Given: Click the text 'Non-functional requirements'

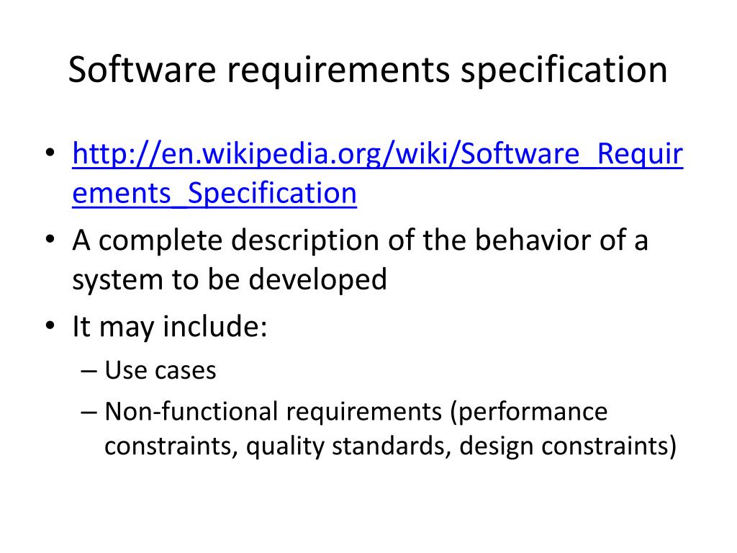Looking at the screenshot, I should [x=273, y=412].
